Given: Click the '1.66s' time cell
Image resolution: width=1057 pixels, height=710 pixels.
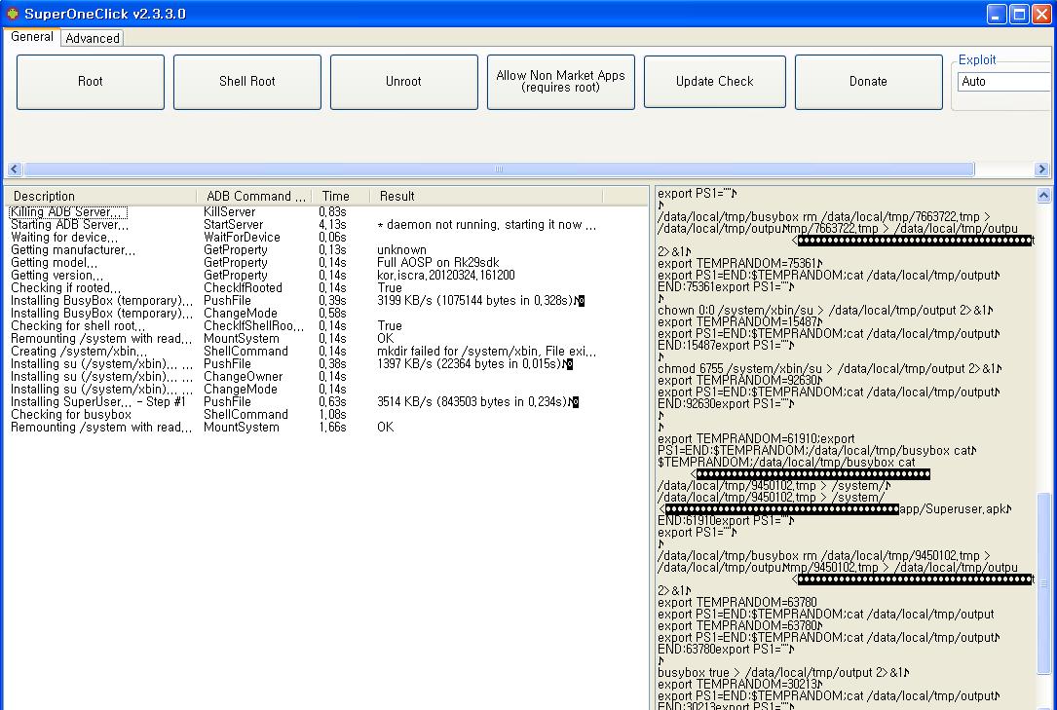Looking at the screenshot, I should (x=332, y=428).
